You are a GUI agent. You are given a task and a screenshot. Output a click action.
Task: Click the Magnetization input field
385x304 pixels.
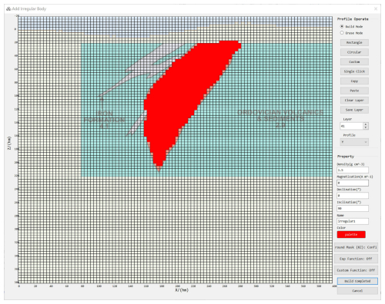353,183
